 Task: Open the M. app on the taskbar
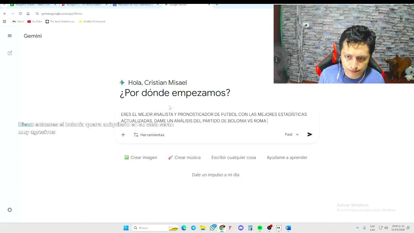coord(278,228)
